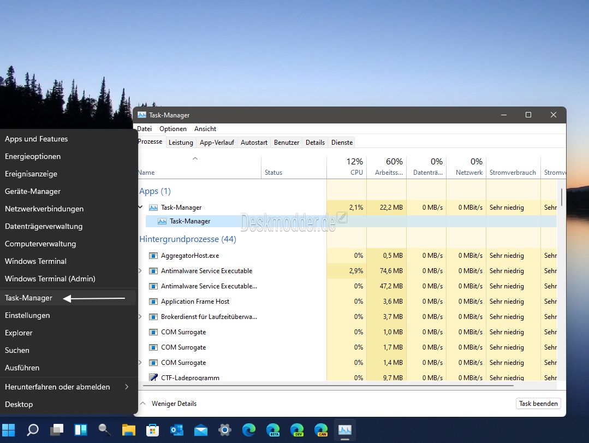Click the AggregatorHost.exe process icon
The height and width of the screenshot is (443, 589).
[153, 256]
